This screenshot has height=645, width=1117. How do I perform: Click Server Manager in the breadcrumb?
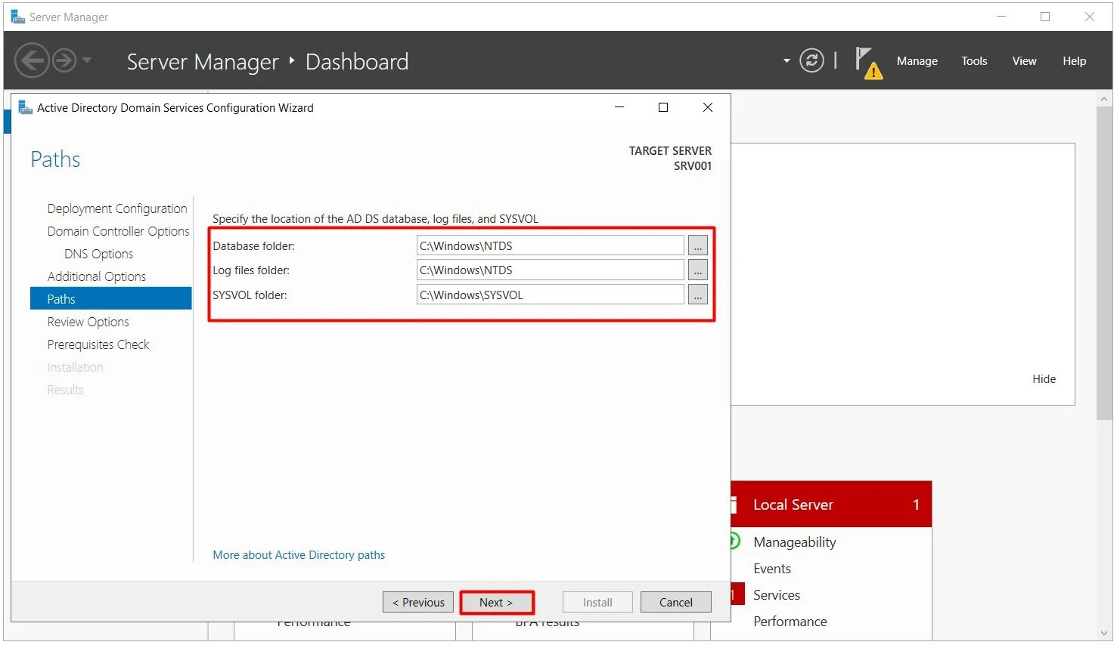point(203,62)
